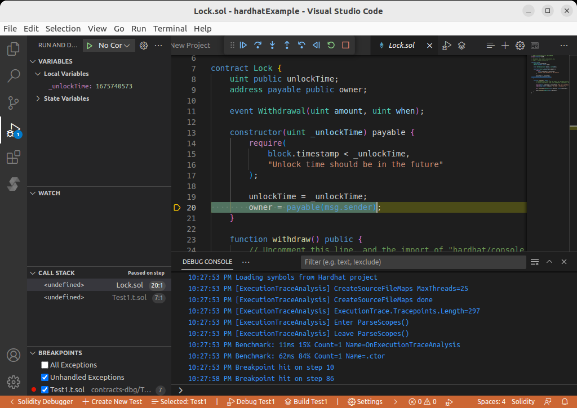Uncheck the Unhandled Exceptions checkbox
This screenshot has width=577, height=408.
pos(45,378)
